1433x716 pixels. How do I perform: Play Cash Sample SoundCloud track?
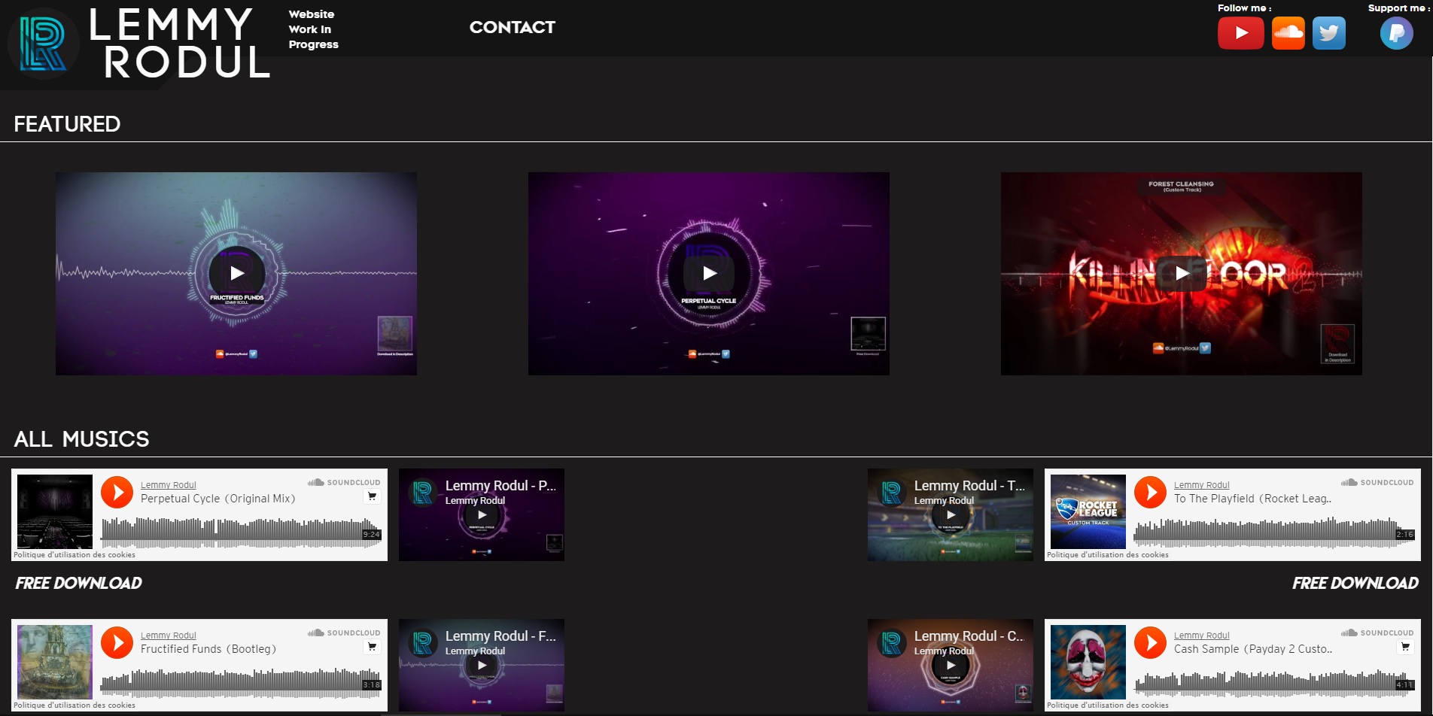click(x=1150, y=643)
